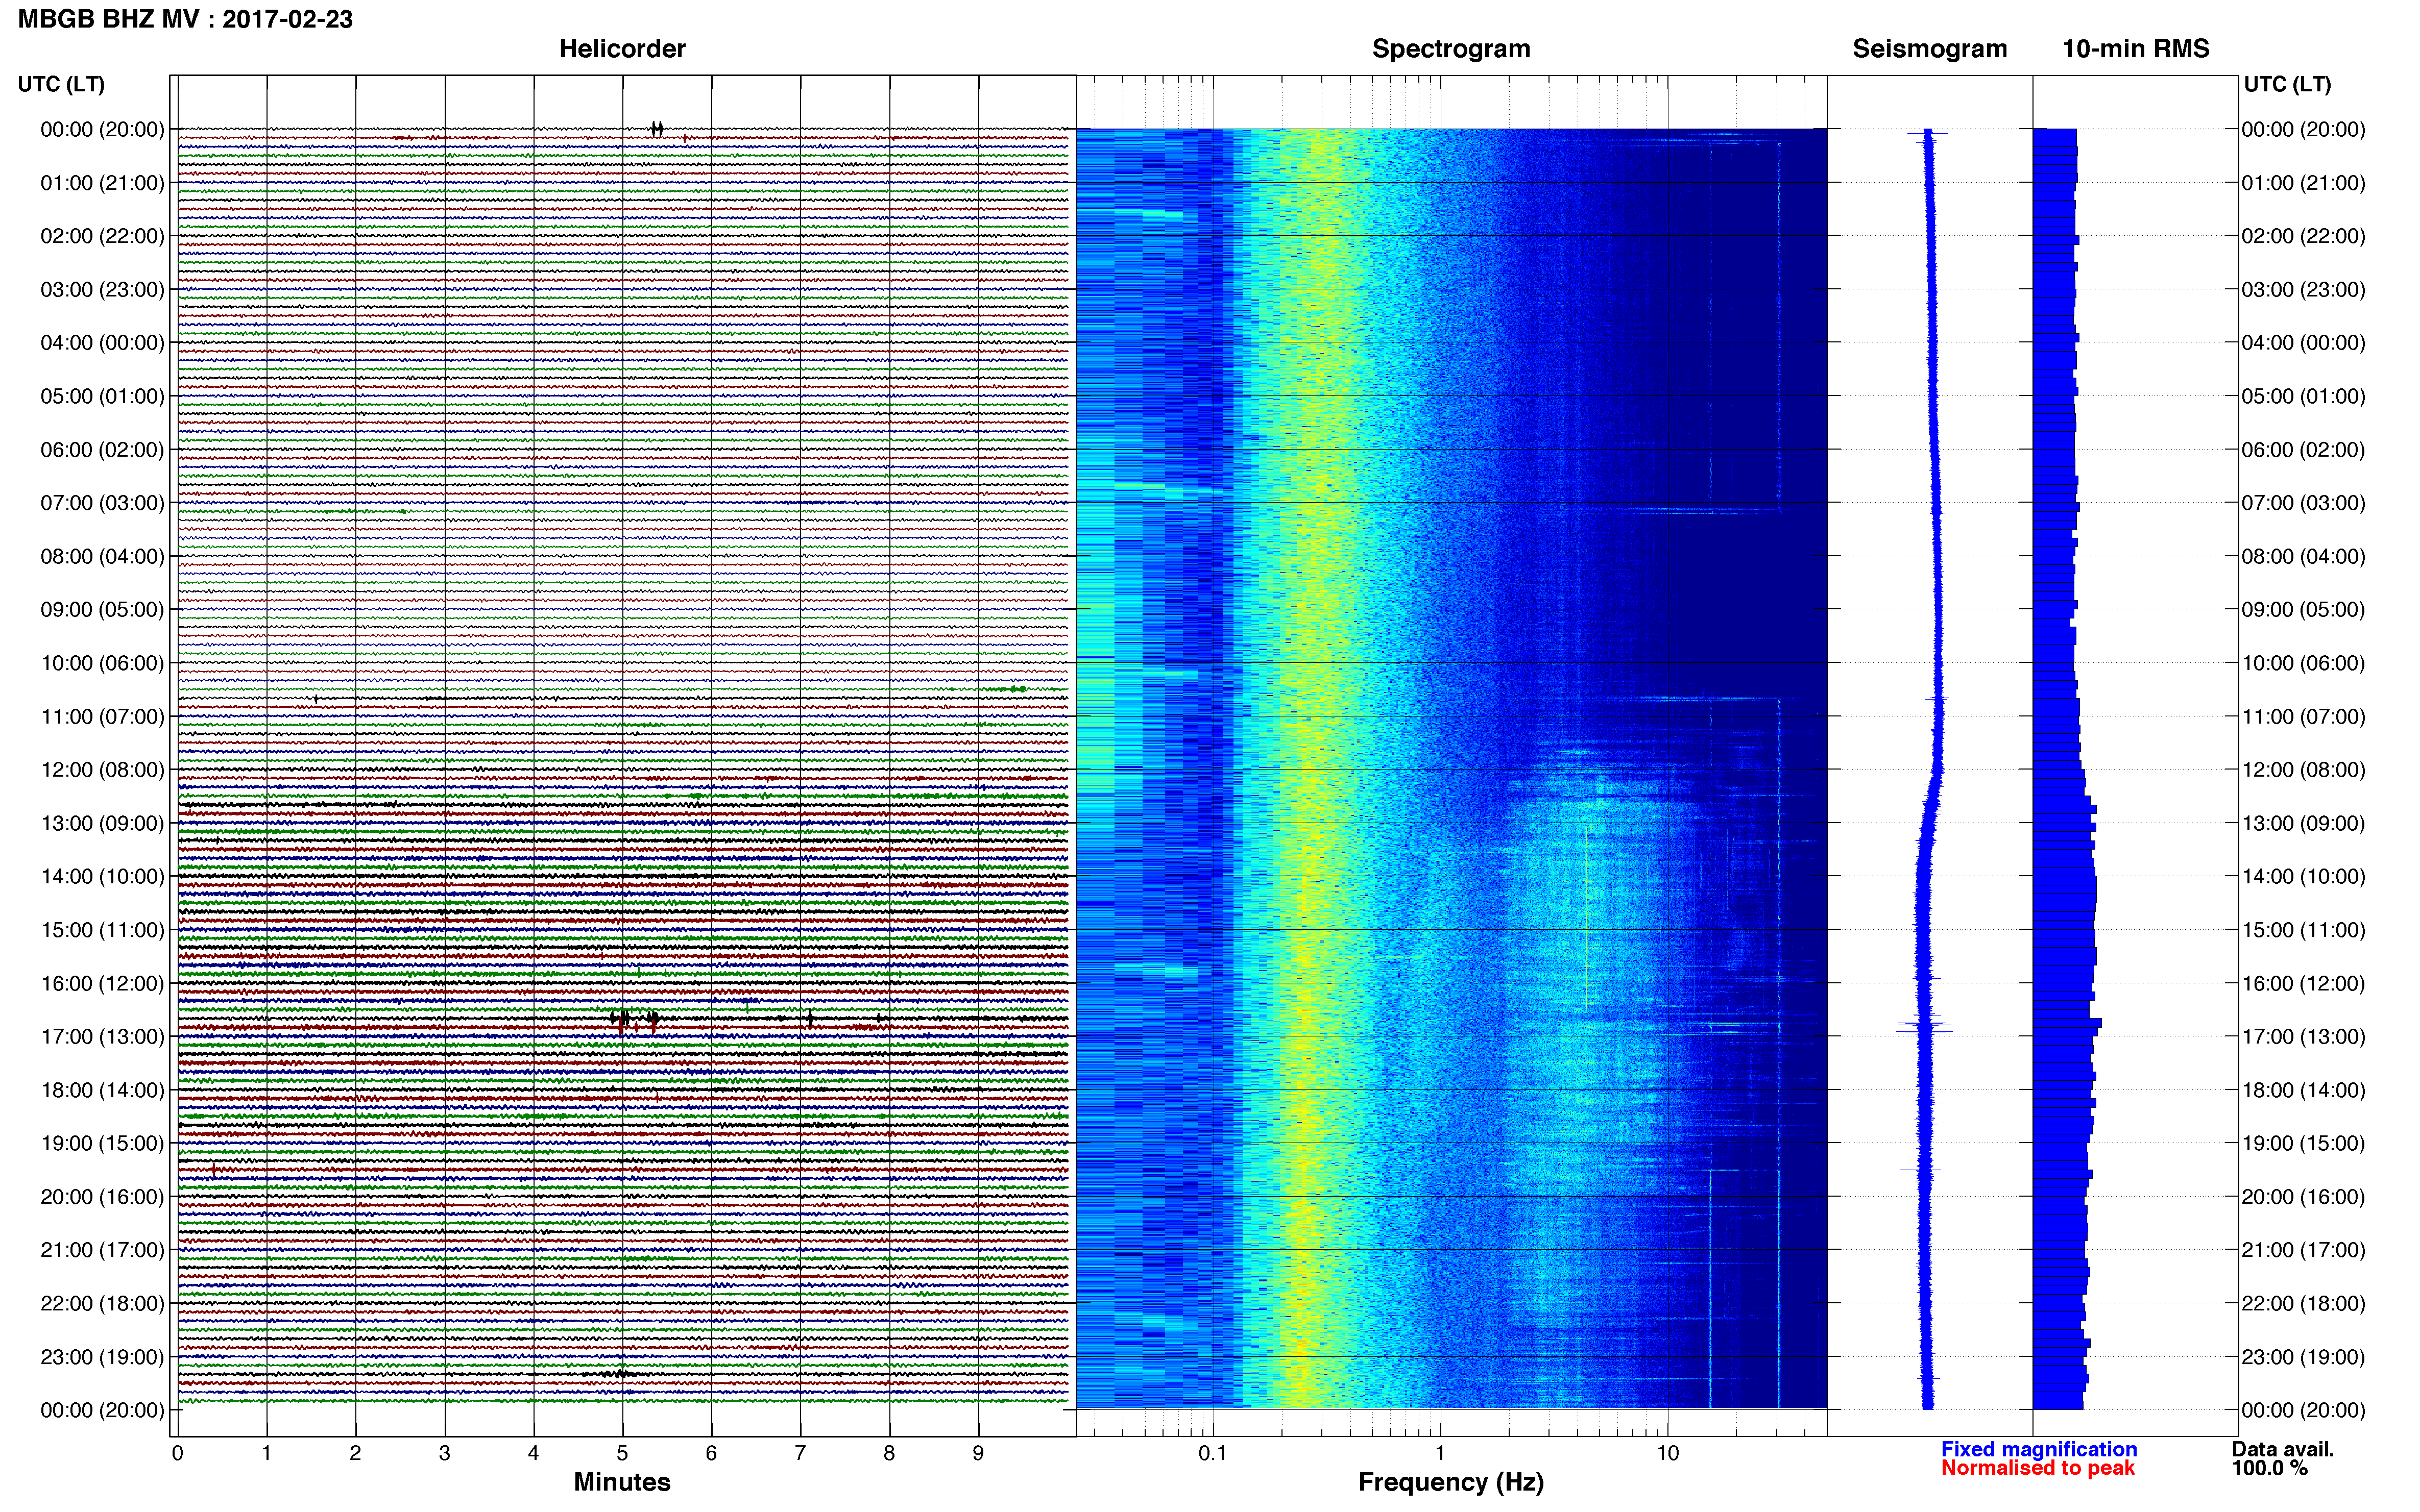The height and width of the screenshot is (1512, 2420).
Task: Click the 0.1 tick on Frequency axis
Action: pos(1213,1454)
